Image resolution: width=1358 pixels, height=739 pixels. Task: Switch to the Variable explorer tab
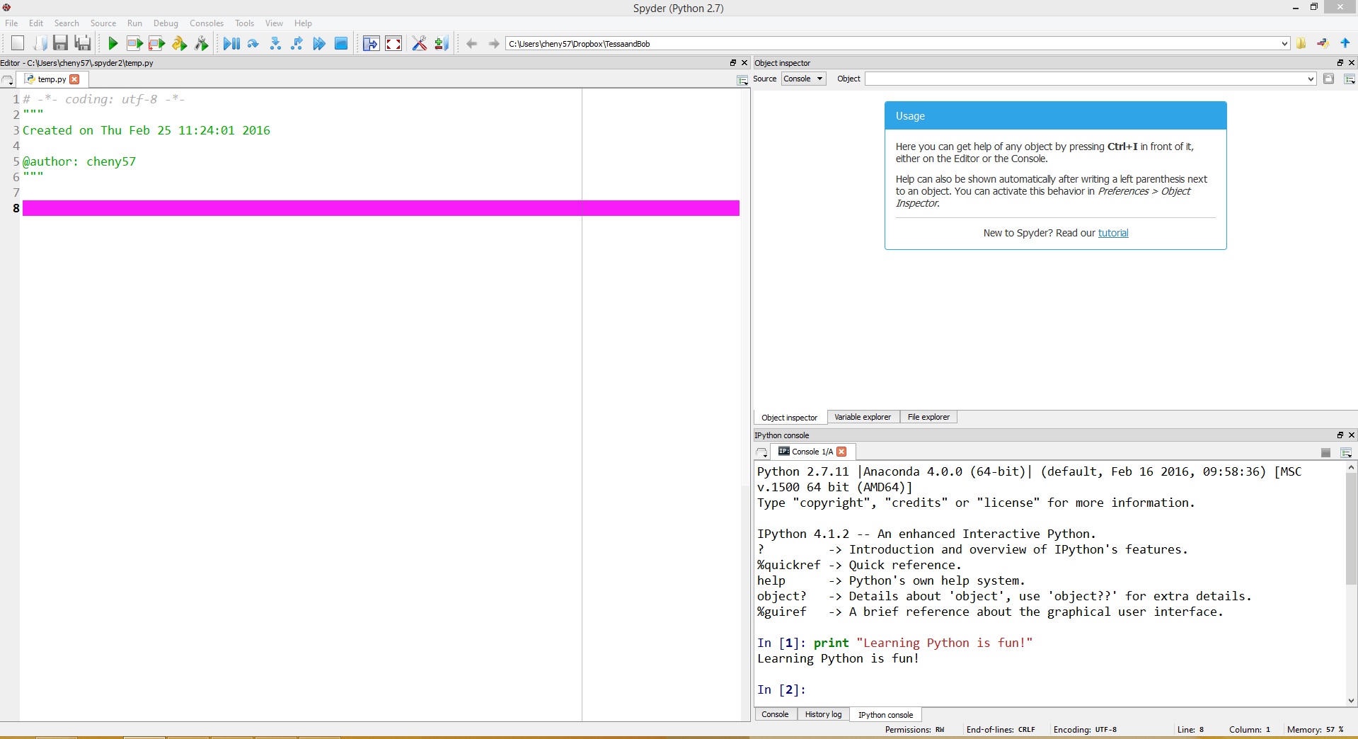(862, 417)
